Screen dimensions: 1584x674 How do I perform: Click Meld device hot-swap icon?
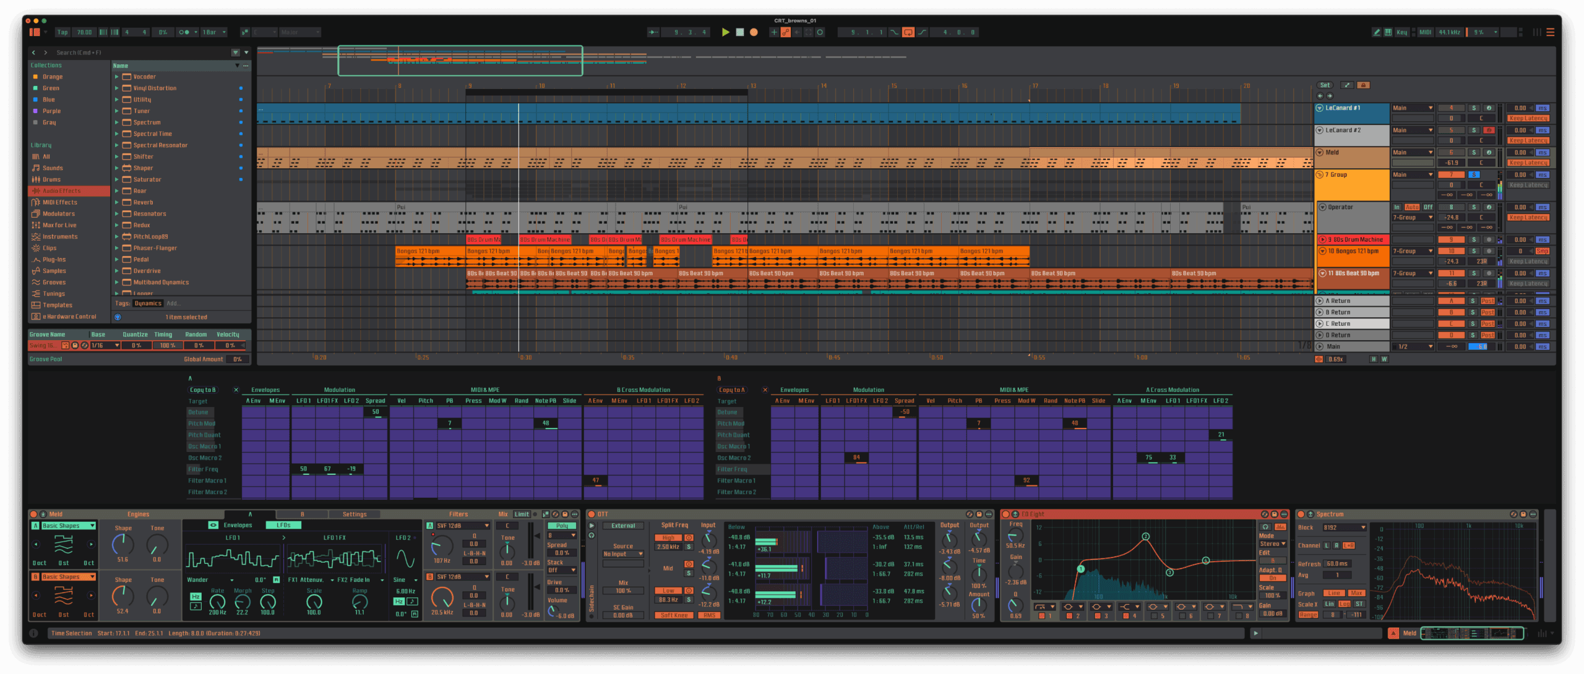[x=554, y=514]
